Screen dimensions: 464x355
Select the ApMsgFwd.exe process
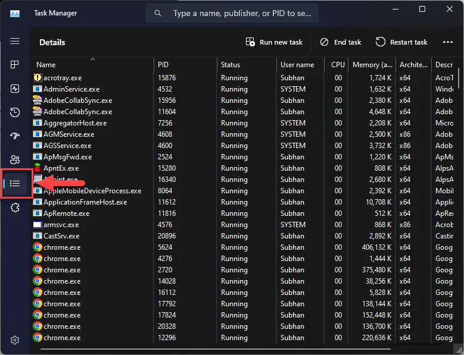[244, 156]
